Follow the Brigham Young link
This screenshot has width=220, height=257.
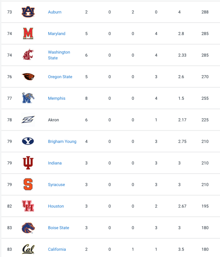pyautogui.click(x=62, y=141)
